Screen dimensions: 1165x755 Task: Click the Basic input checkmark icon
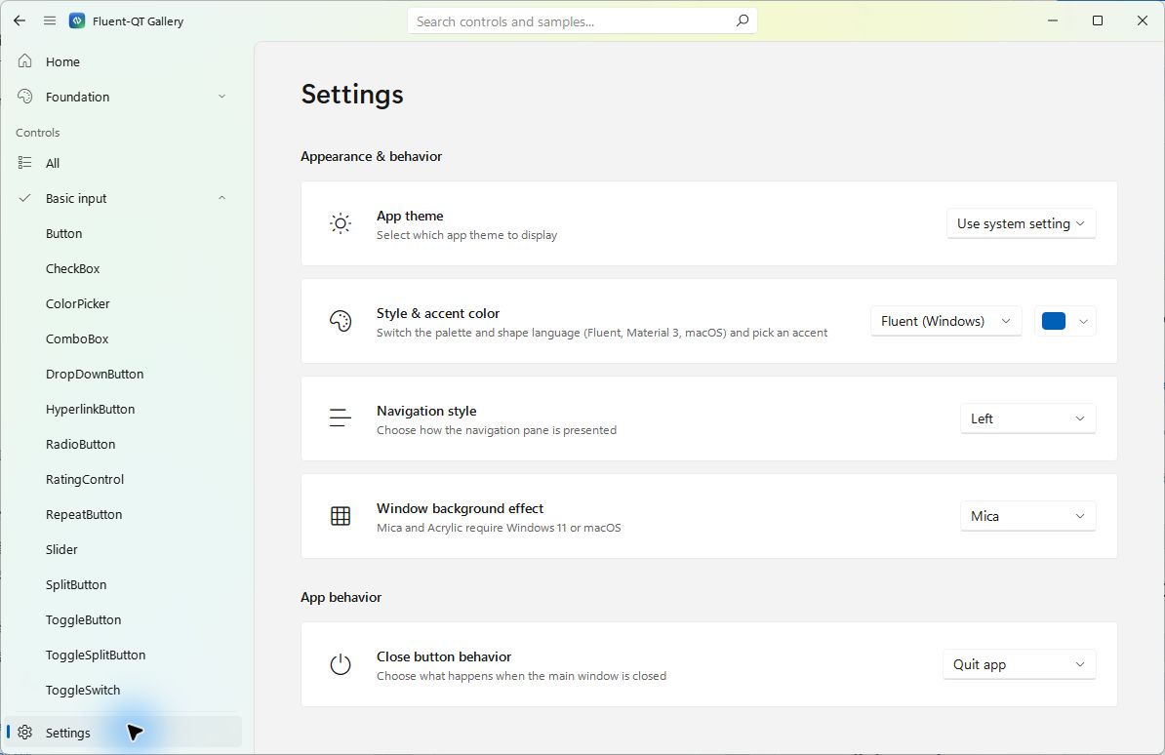[x=25, y=198]
